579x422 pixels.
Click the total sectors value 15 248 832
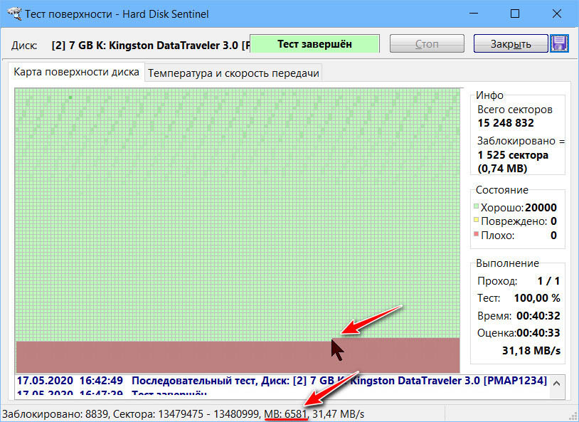point(506,123)
